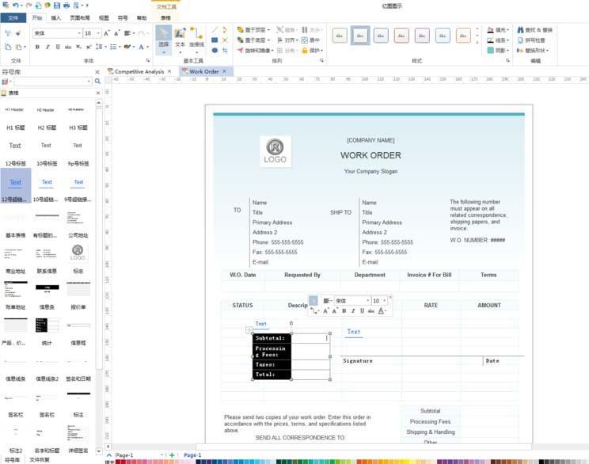Open the 填充 (Fill) dropdown
Screen dimensions: 589x464
(x=500, y=29)
